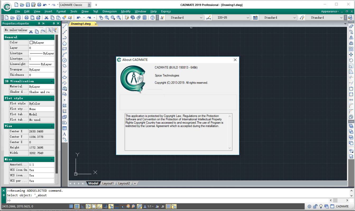Open the annotation scale 1:1 dropdown

coord(150,207)
